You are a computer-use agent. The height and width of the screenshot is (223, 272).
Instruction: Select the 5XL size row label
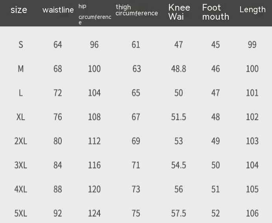pyautogui.click(x=21, y=213)
